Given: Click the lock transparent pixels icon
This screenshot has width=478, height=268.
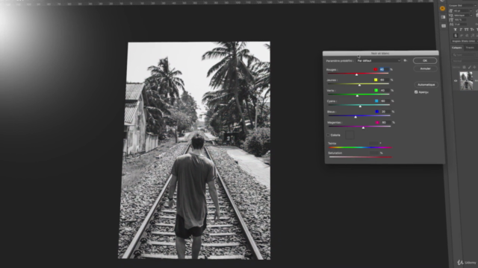Looking at the screenshot, I should point(465,67).
